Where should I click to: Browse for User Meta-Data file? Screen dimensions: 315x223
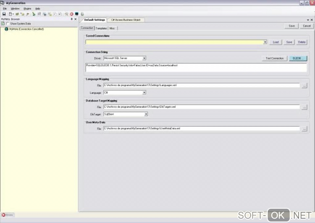[x=304, y=129]
